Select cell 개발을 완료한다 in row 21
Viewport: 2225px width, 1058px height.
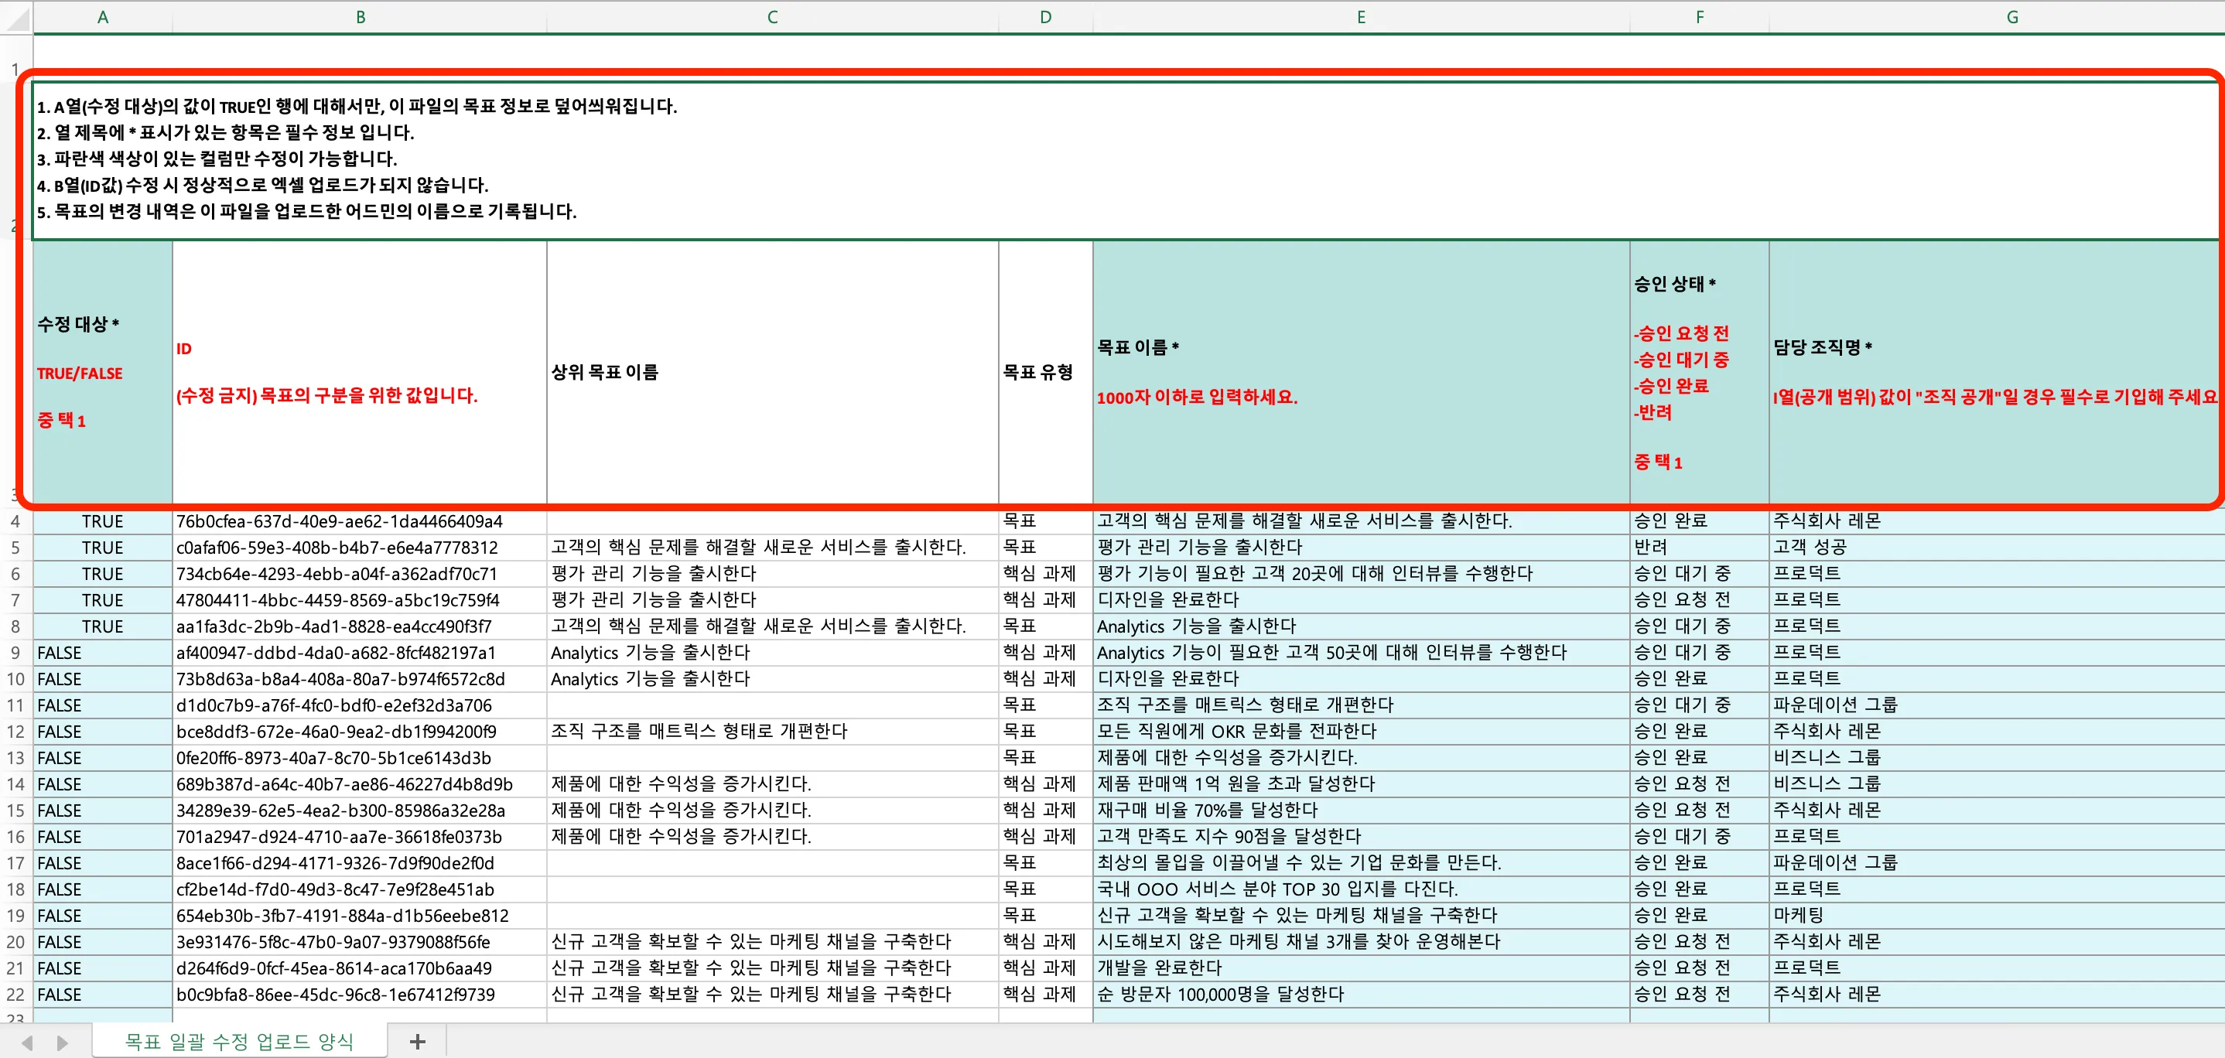pos(1360,968)
